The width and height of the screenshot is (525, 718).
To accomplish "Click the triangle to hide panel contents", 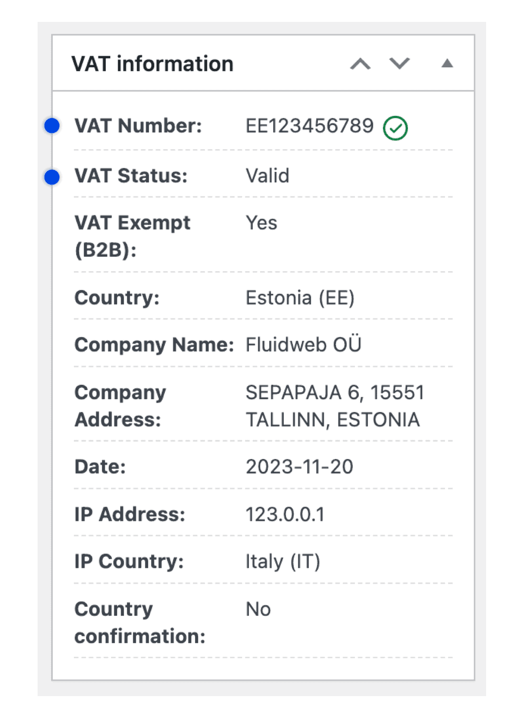I will tap(448, 63).
